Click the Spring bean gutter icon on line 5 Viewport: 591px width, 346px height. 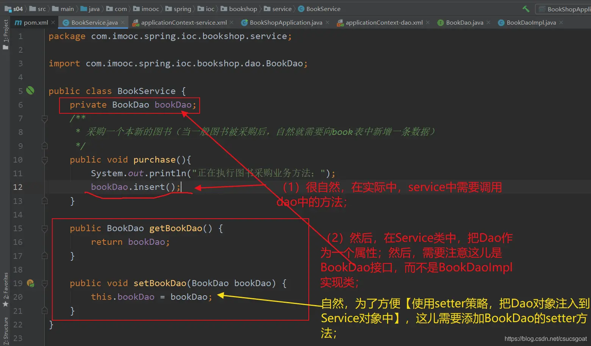pyautogui.click(x=30, y=91)
